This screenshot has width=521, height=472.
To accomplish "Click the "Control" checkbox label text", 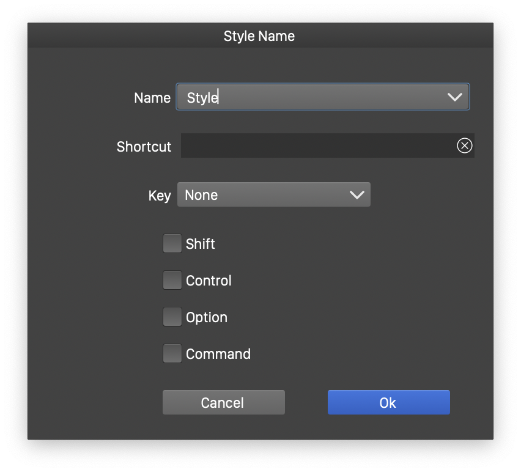I will coord(209,281).
